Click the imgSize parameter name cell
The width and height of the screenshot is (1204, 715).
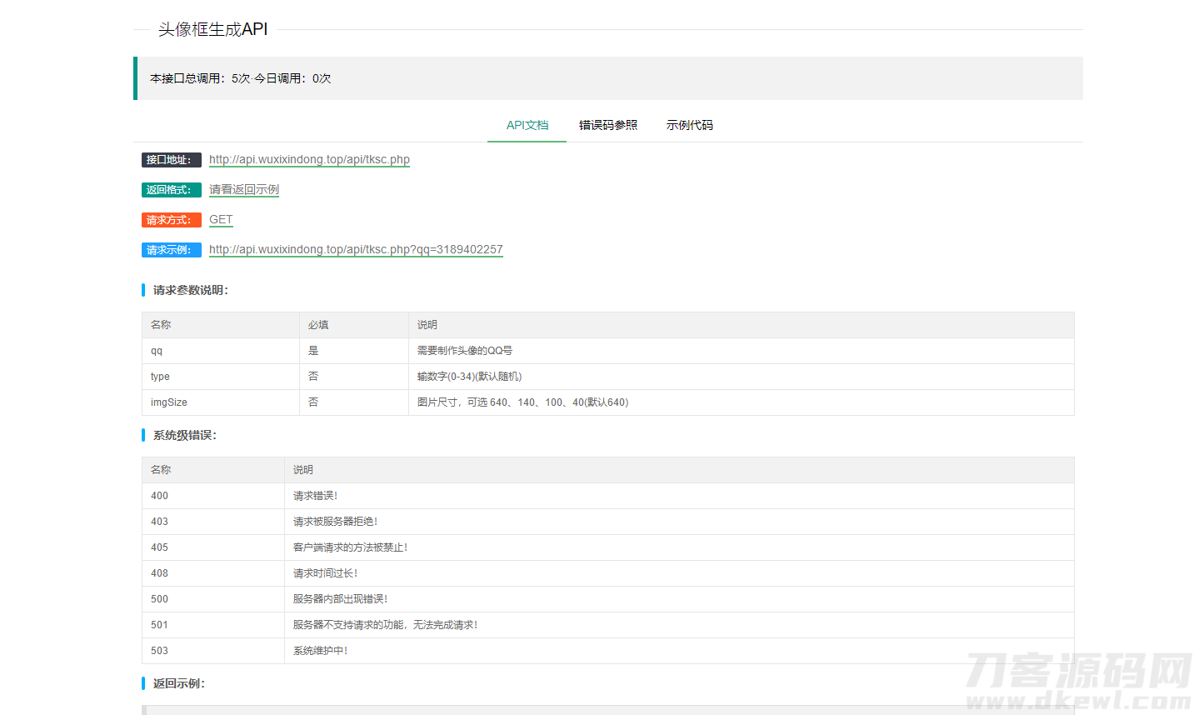pos(169,402)
